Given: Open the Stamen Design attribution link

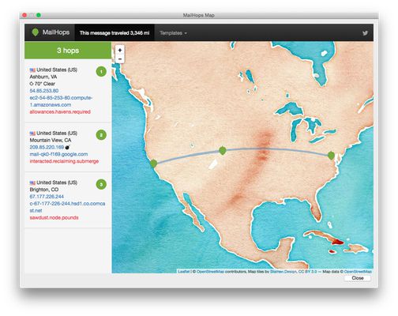Looking at the screenshot, I should tap(283, 271).
